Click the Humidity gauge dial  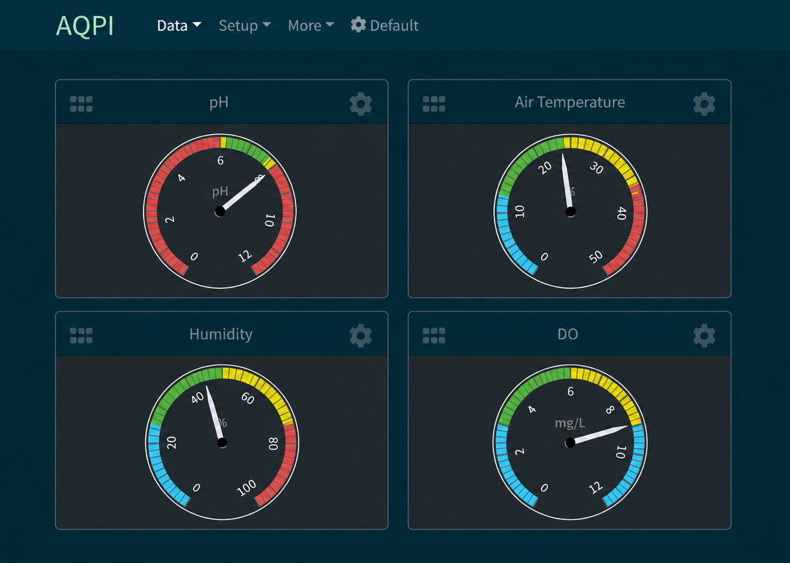tap(222, 442)
